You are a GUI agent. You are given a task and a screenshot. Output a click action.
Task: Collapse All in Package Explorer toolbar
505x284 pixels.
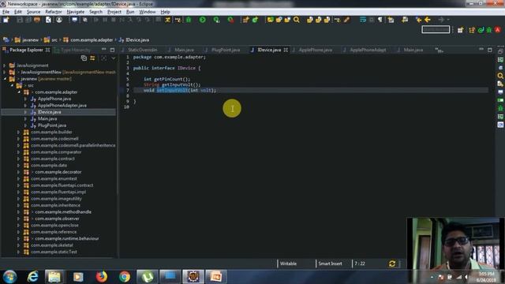[84, 58]
